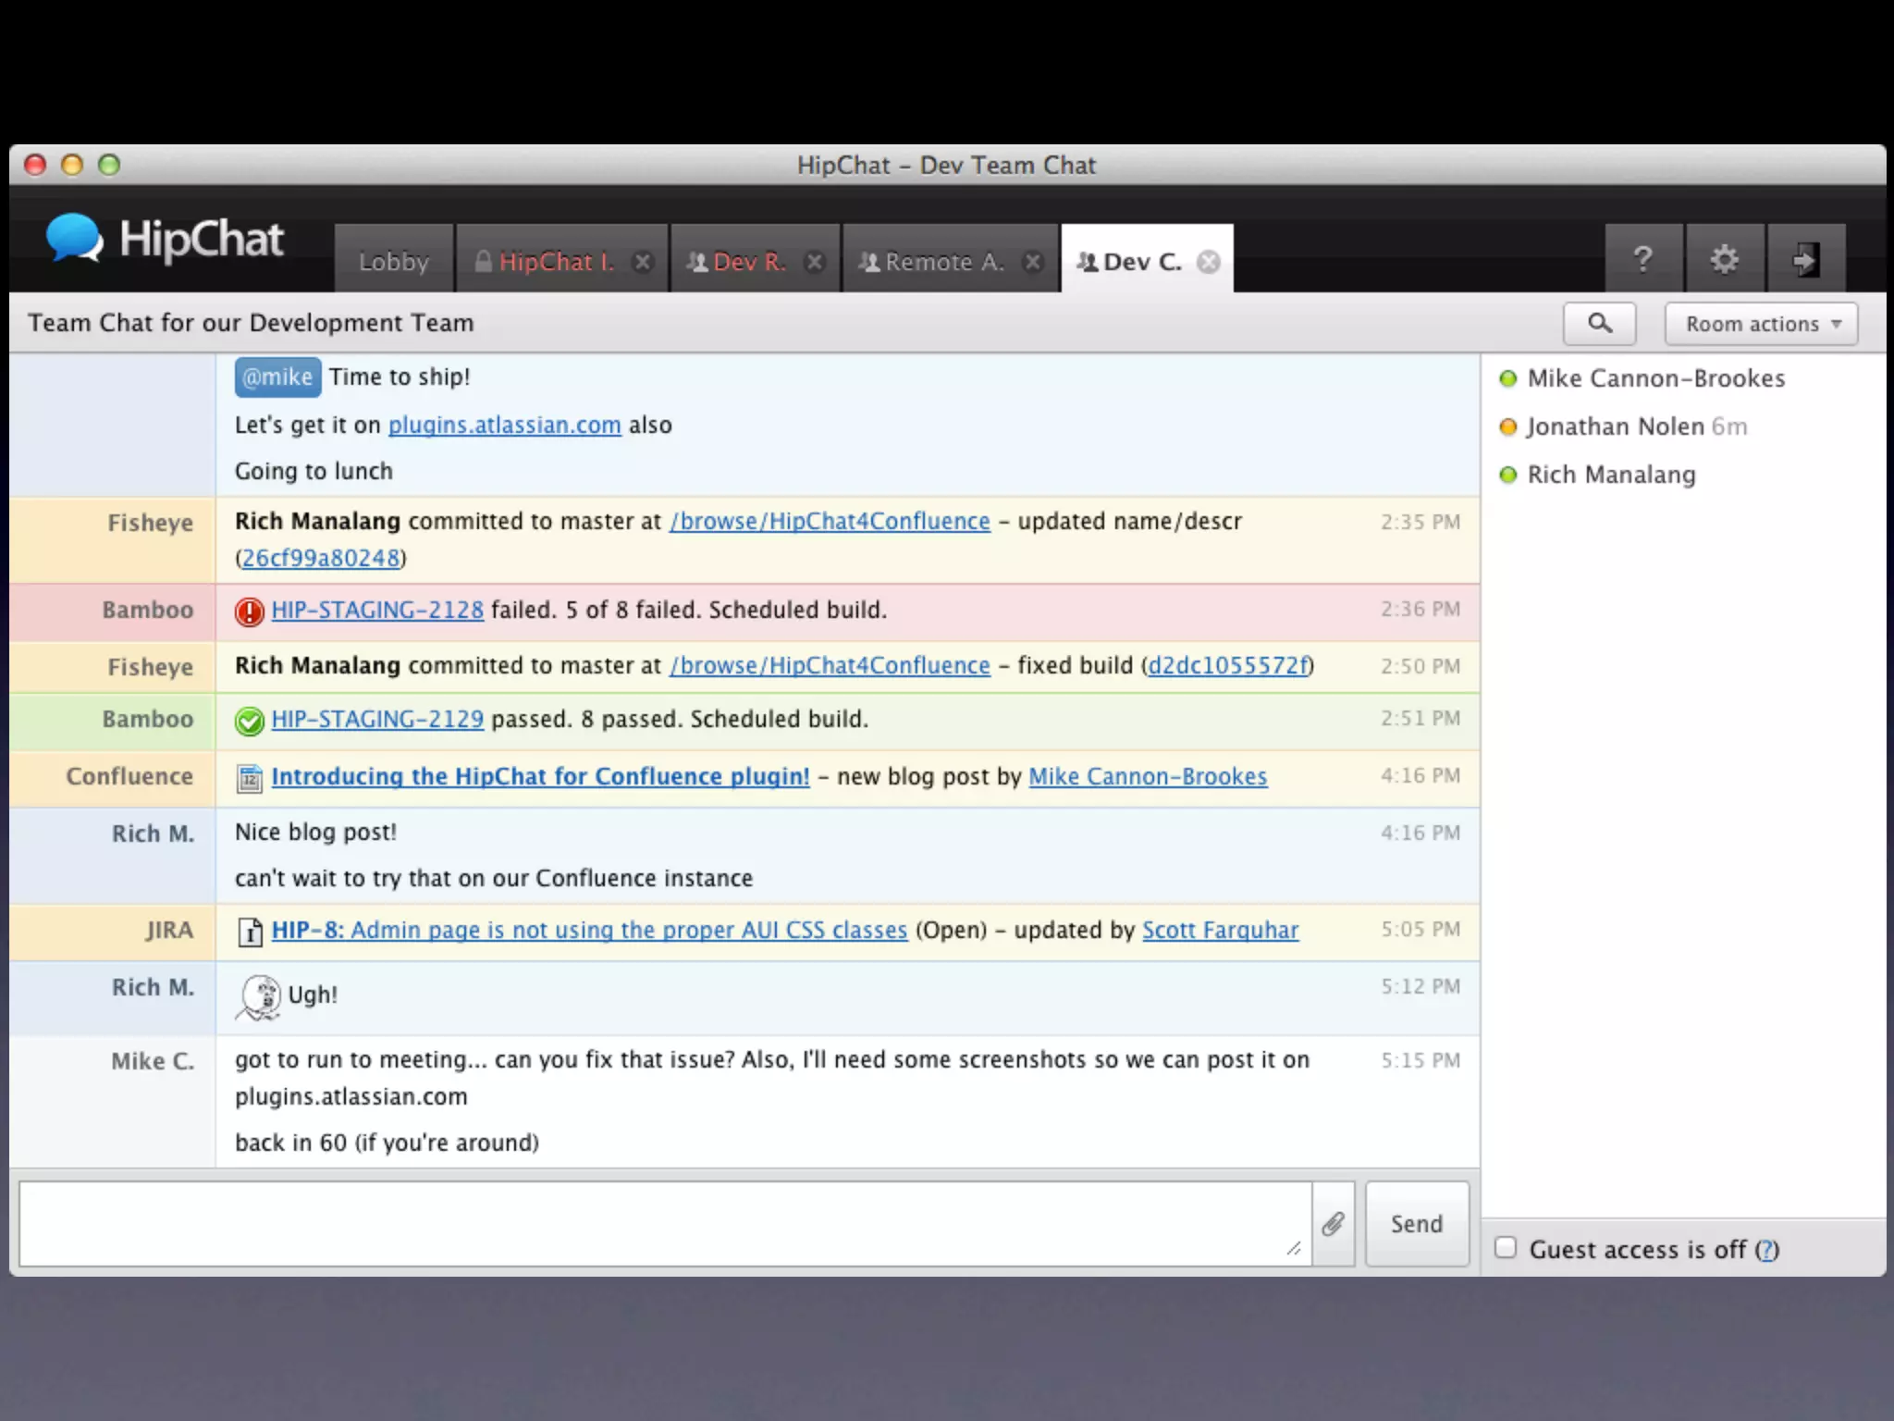This screenshot has height=1421, width=1894.
Task: Open plugins.atlassian.com link
Action: tap(504, 425)
